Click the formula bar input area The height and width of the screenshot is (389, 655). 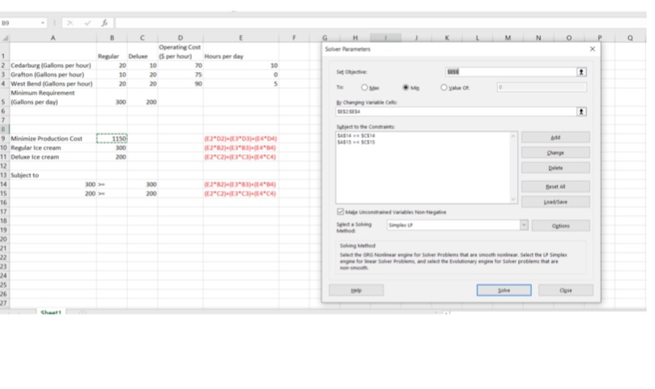pyautogui.click(x=381, y=23)
